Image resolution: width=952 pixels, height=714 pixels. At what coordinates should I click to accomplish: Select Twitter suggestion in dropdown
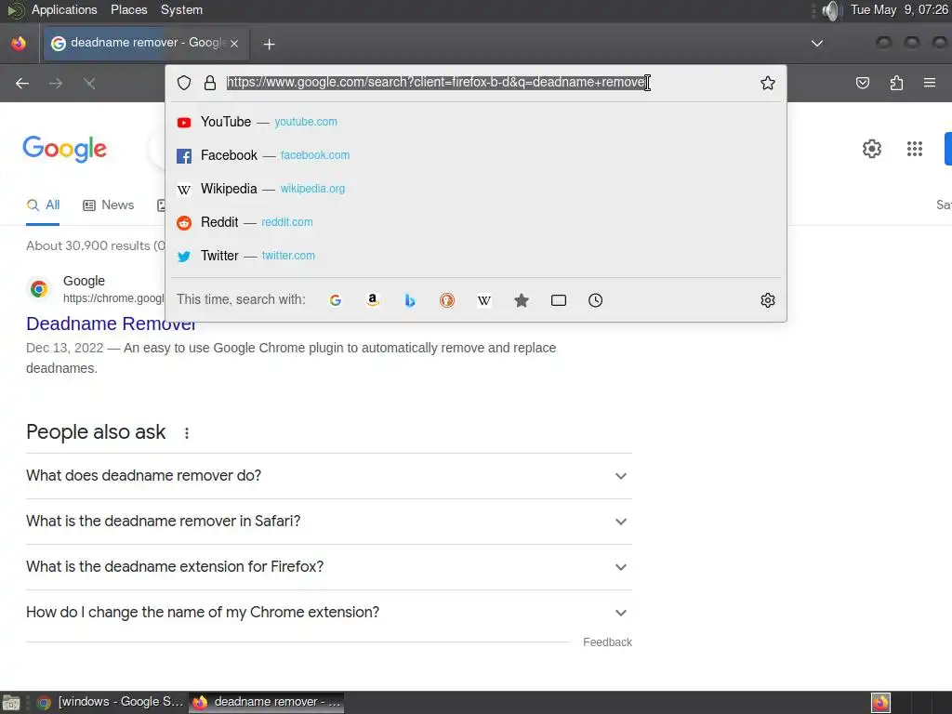click(x=476, y=256)
